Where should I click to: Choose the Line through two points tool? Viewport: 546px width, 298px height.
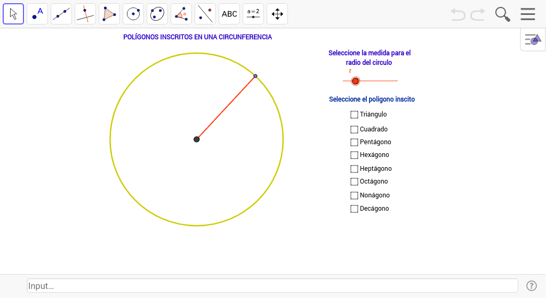[x=61, y=14]
